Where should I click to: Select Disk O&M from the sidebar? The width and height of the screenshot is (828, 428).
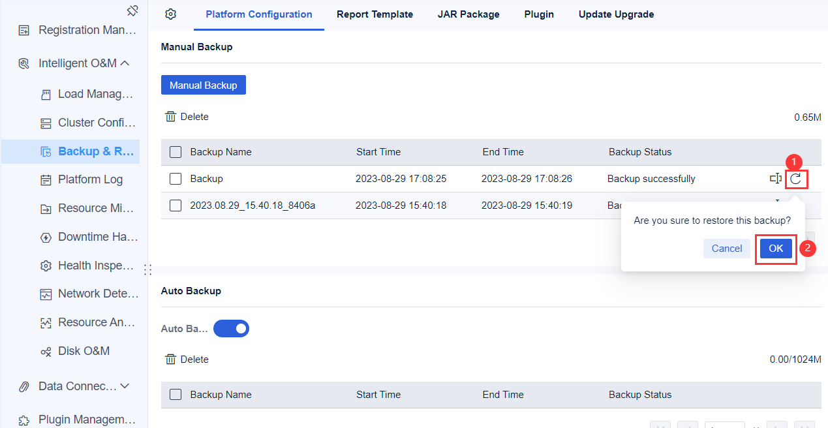tap(87, 350)
